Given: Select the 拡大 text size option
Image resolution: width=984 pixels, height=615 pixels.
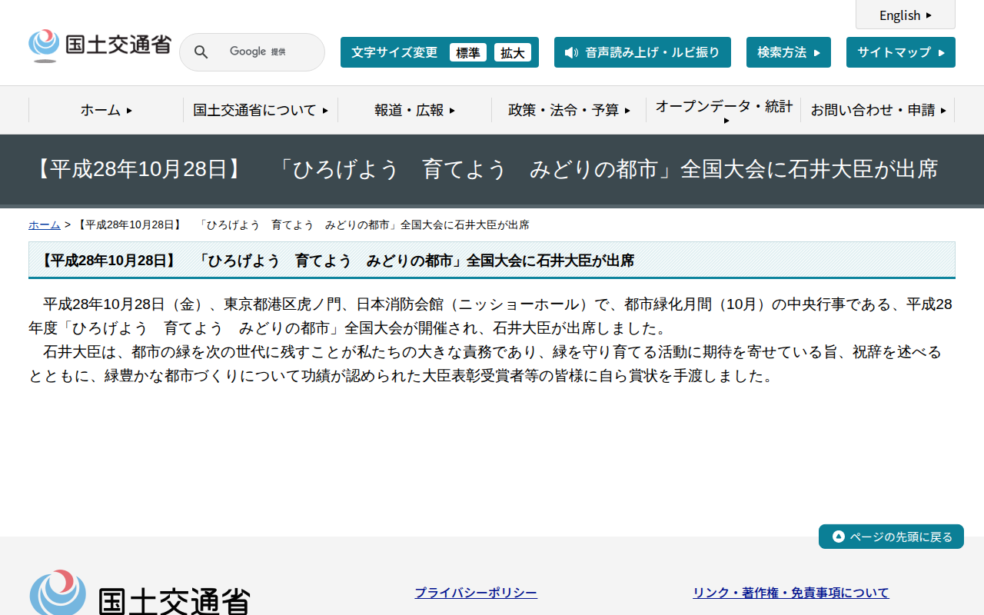Looking at the screenshot, I should pos(513,52).
